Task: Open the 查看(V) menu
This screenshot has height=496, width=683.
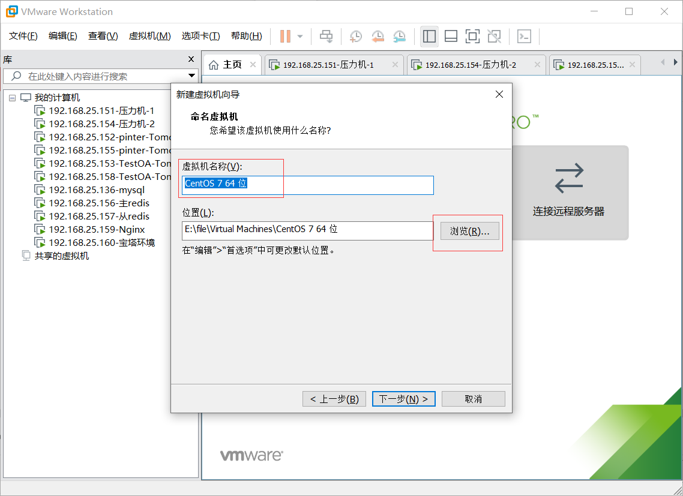Action: [x=103, y=36]
